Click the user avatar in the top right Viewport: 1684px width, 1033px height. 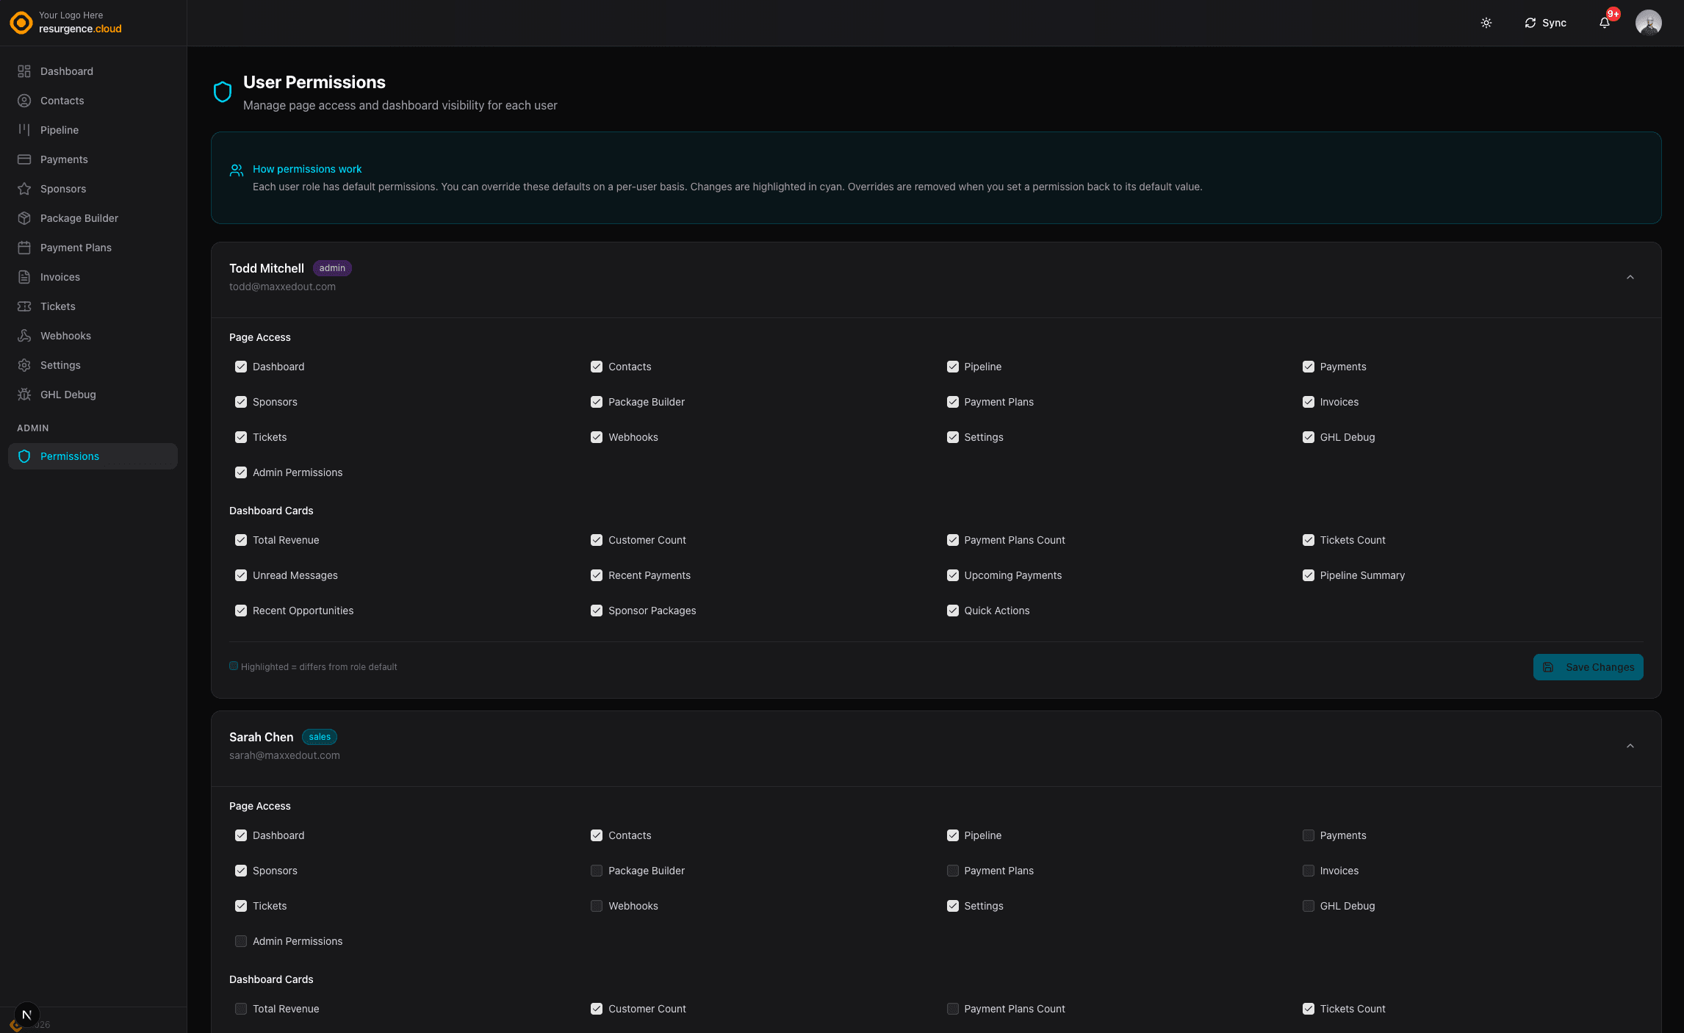tap(1649, 23)
